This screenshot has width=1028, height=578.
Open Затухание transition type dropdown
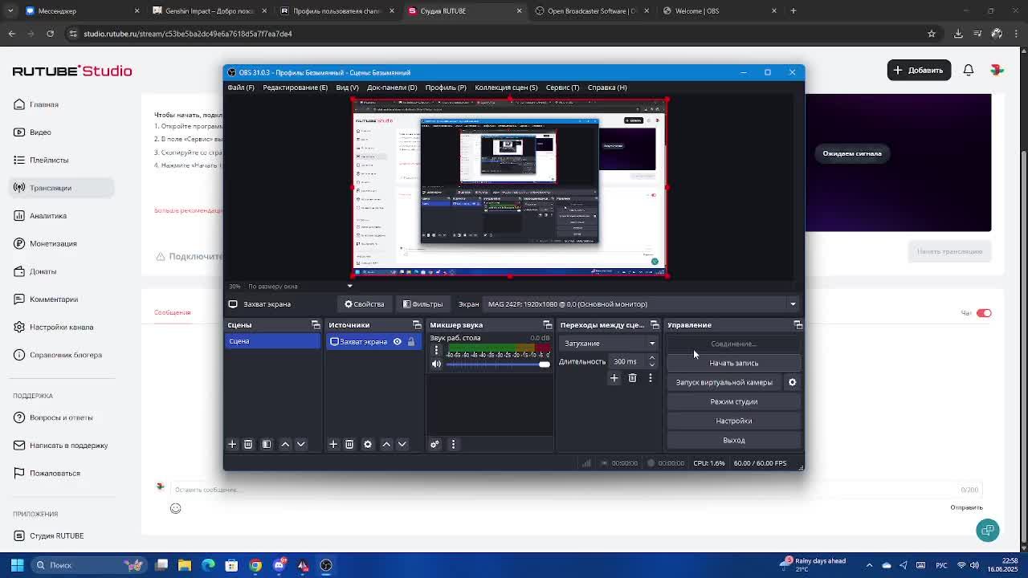pos(609,344)
